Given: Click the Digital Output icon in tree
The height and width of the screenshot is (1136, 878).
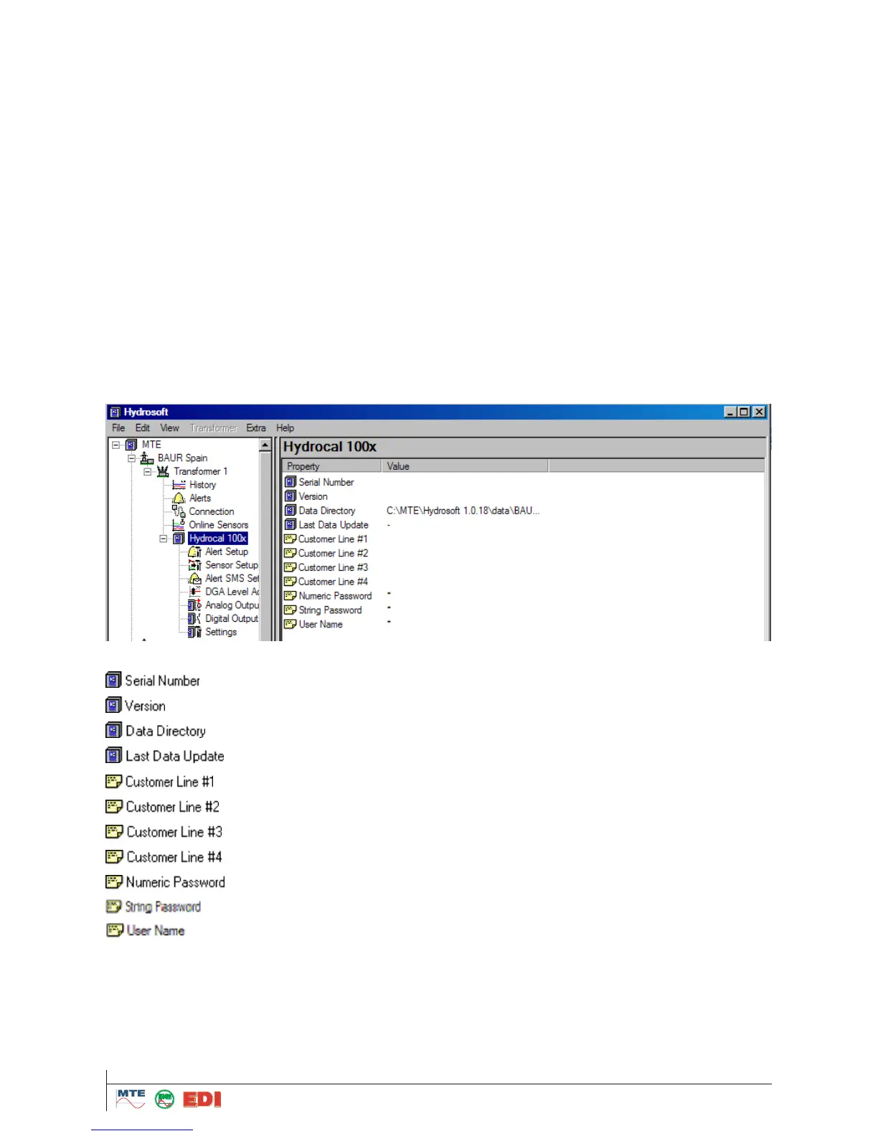Looking at the screenshot, I should pos(194,618).
